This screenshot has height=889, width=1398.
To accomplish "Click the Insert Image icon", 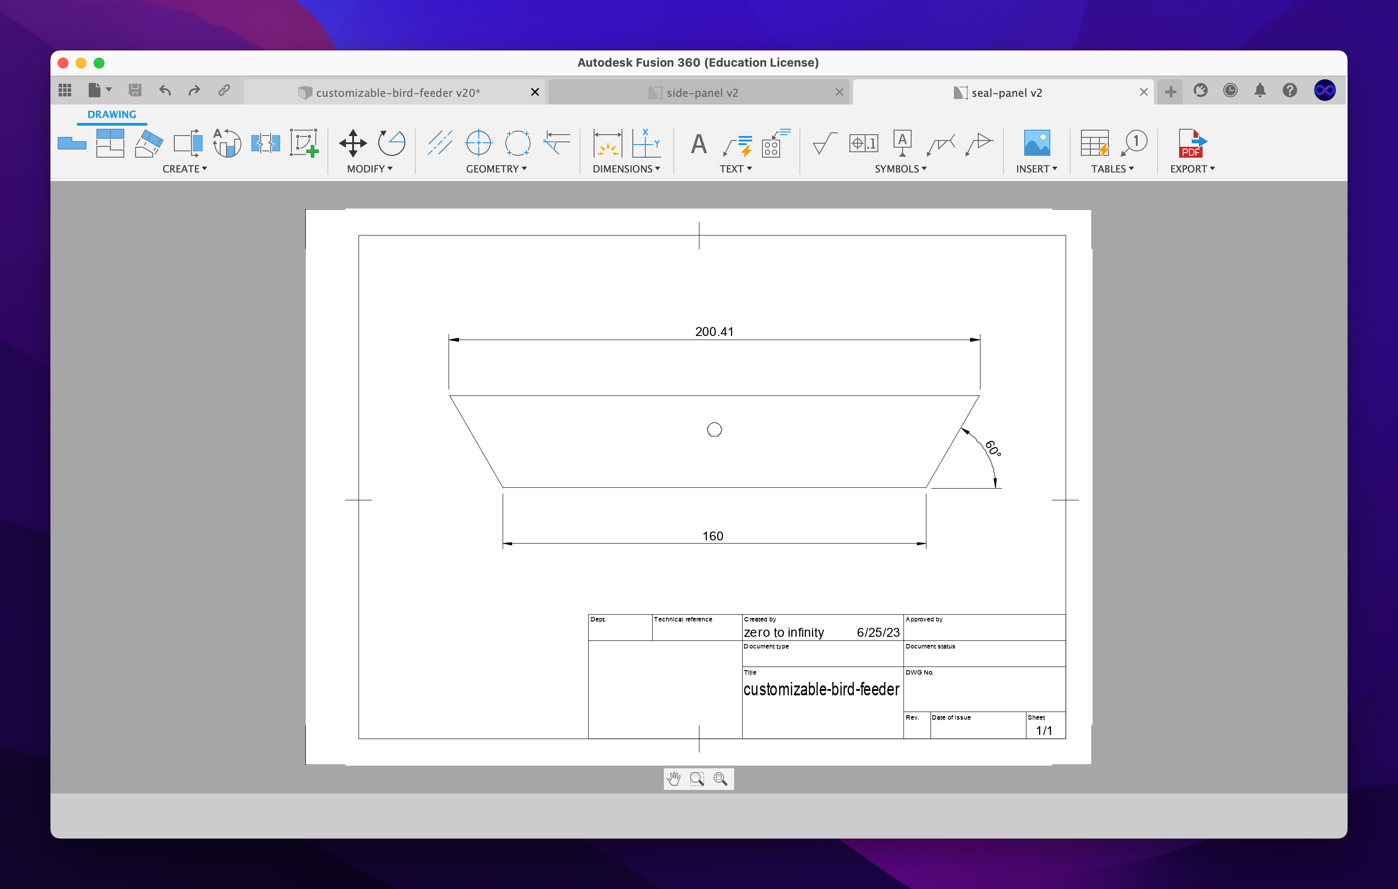I will pyautogui.click(x=1036, y=143).
